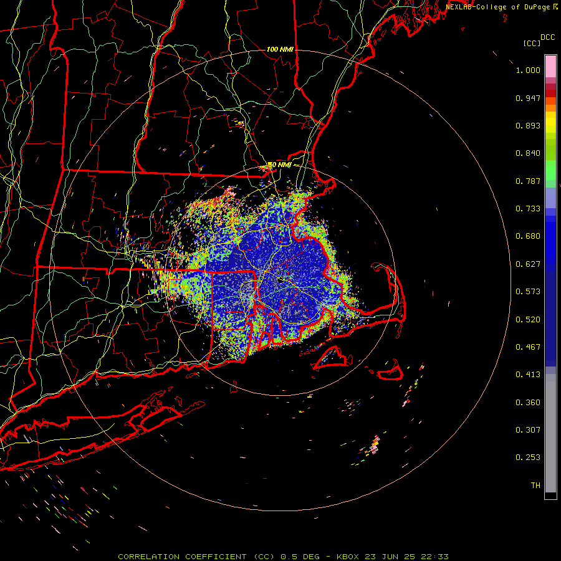Click the TH threshold label on legend
This screenshot has width=561, height=561.
pyautogui.click(x=535, y=486)
